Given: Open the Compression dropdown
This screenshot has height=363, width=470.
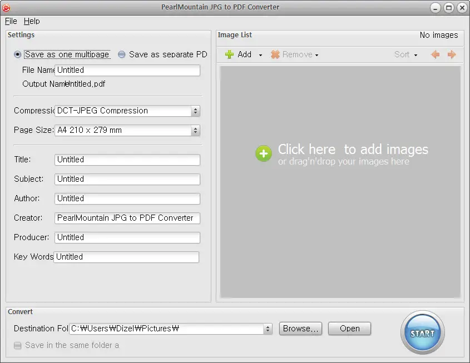Looking at the screenshot, I should coord(127,111).
